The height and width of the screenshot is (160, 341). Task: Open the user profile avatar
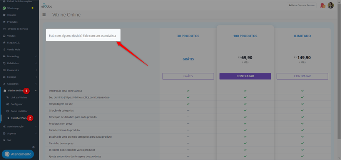pos(331,5)
